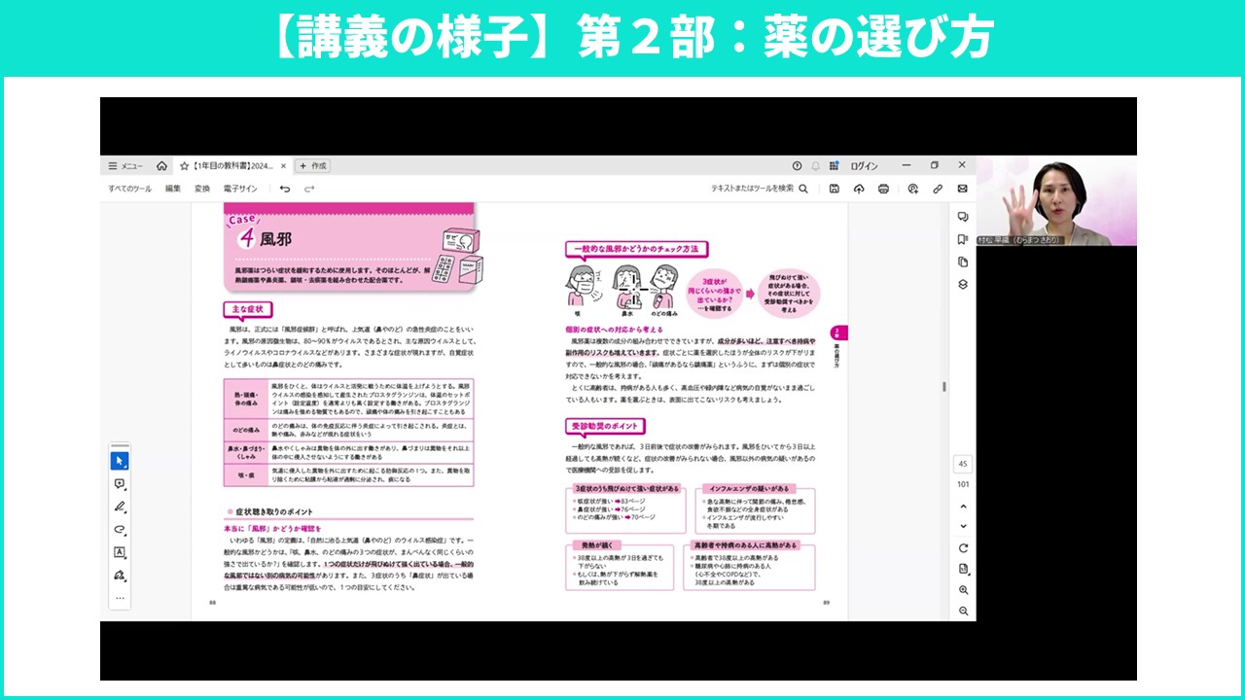
Task: Open the すべてのツール menu
Action: tap(129, 189)
